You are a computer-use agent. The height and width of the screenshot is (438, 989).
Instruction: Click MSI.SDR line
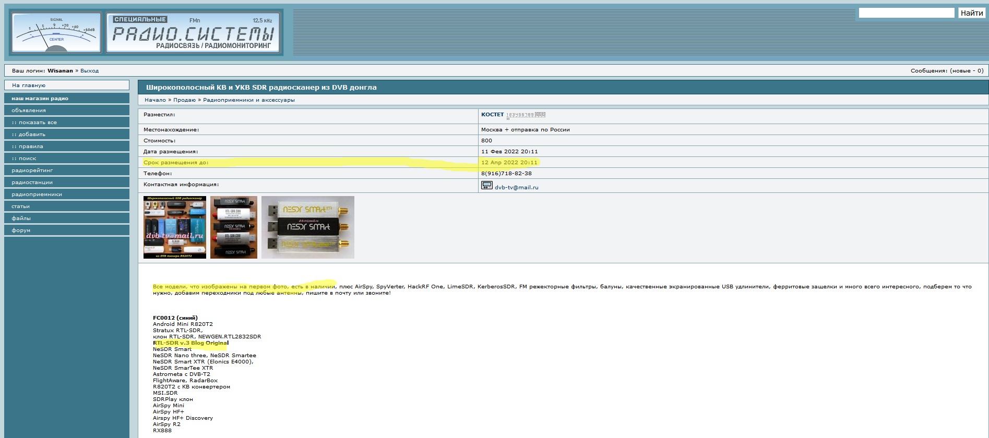tap(165, 393)
